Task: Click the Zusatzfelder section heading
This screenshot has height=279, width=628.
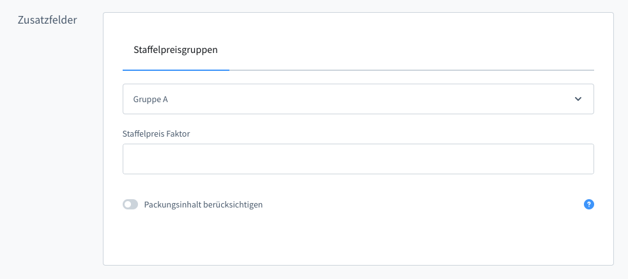Action: click(49, 20)
